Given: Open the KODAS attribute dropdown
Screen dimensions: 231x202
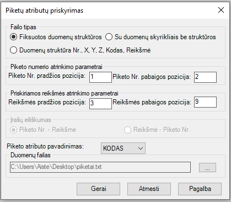Looking at the screenshot, I should (123, 148).
